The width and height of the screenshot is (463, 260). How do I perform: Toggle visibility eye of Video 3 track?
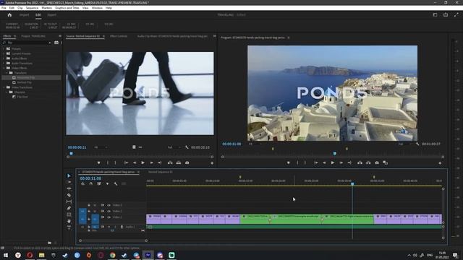tap(109, 205)
